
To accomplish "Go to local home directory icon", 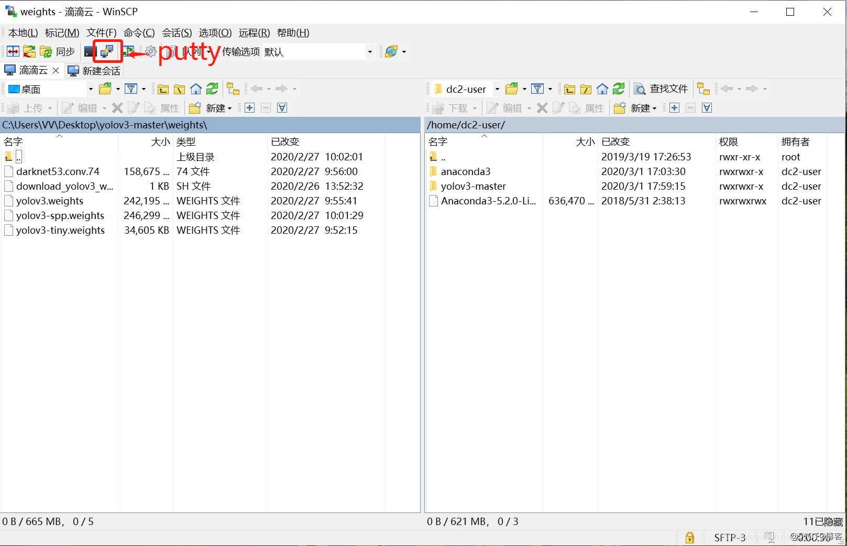I will tap(196, 89).
